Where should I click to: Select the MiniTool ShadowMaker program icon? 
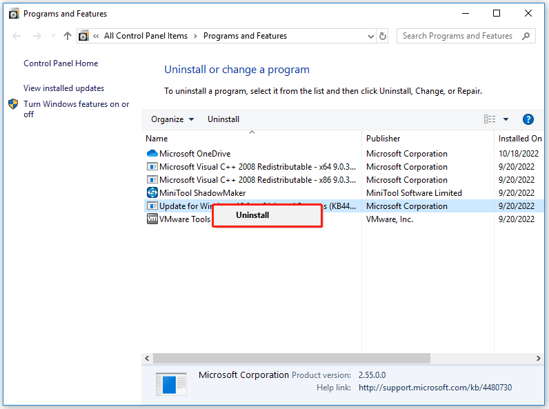point(152,192)
